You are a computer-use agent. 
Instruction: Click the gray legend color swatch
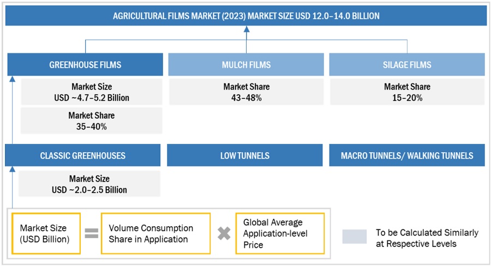point(355,237)
